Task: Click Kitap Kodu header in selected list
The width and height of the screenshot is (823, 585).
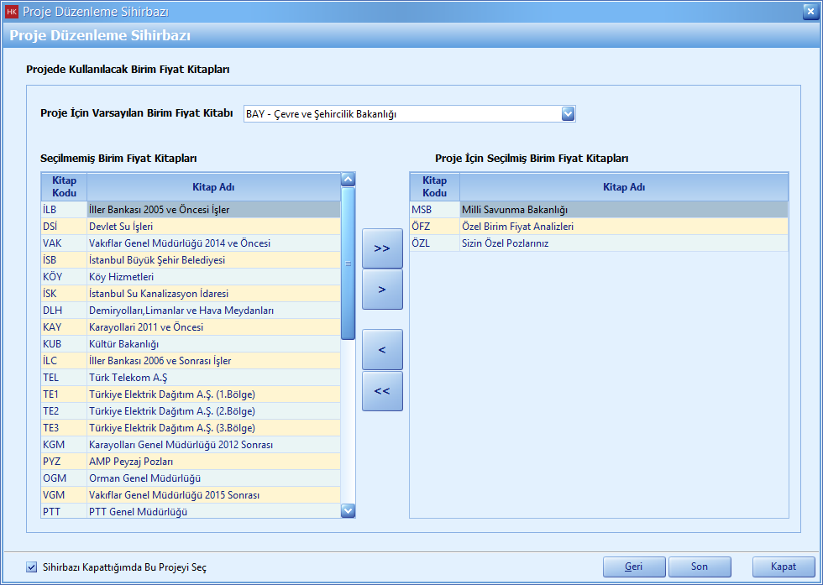Action: 434,186
